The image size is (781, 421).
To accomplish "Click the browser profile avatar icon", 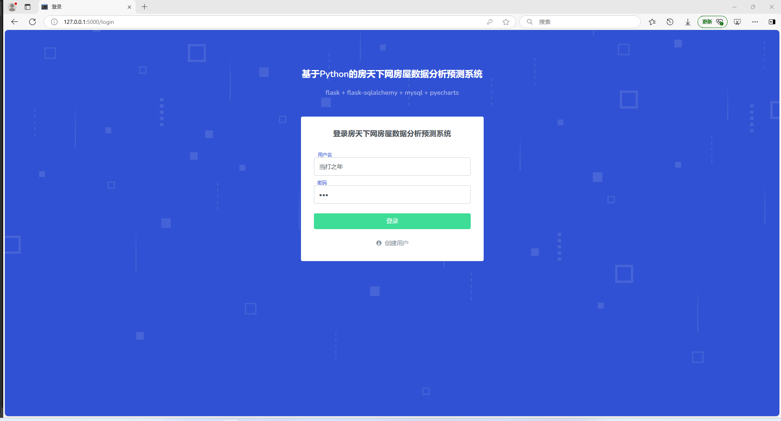I will click(x=12, y=7).
